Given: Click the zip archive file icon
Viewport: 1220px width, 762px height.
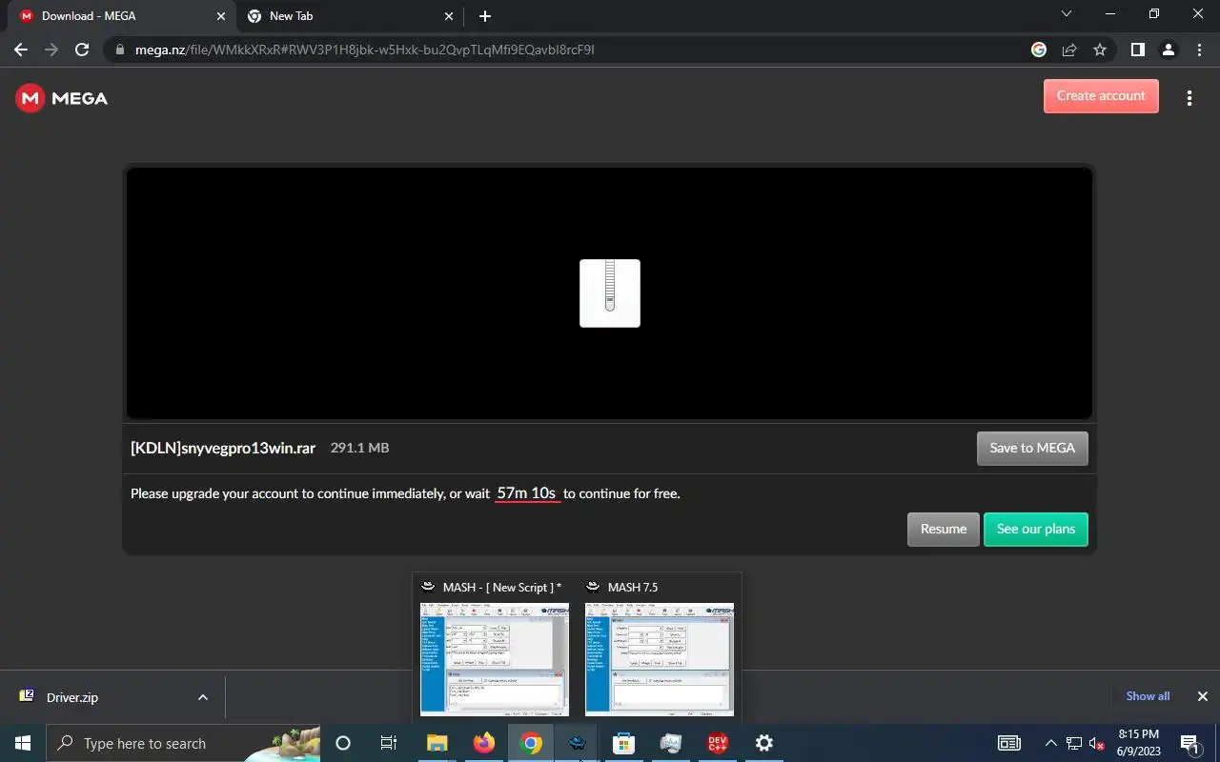Looking at the screenshot, I should (610, 293).
